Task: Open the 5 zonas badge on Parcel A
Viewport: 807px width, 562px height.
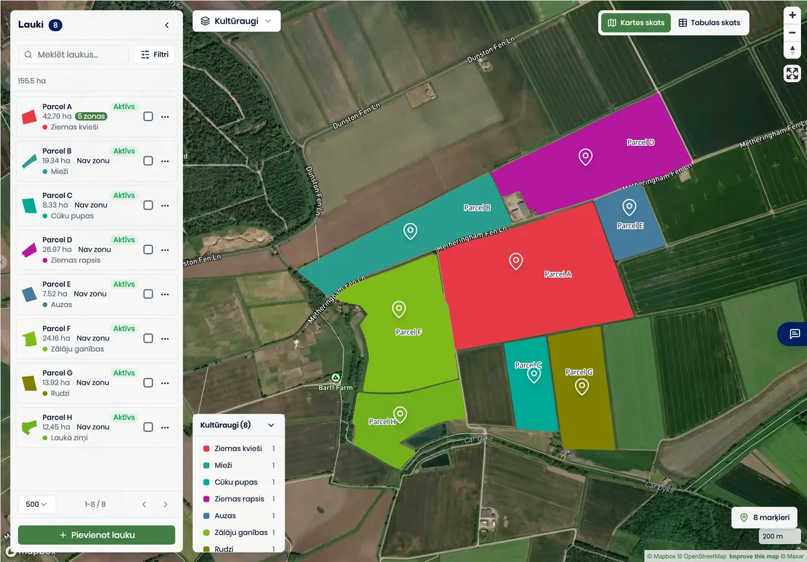Action: click(91, 116)
